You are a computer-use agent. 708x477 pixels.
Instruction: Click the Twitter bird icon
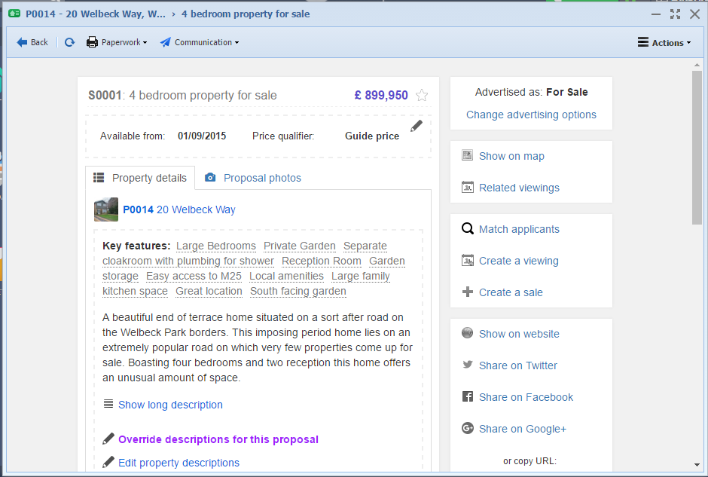(467, 365)
